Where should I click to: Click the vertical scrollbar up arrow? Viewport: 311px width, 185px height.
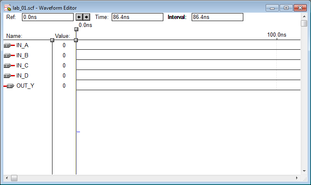(x=304, y=16)
